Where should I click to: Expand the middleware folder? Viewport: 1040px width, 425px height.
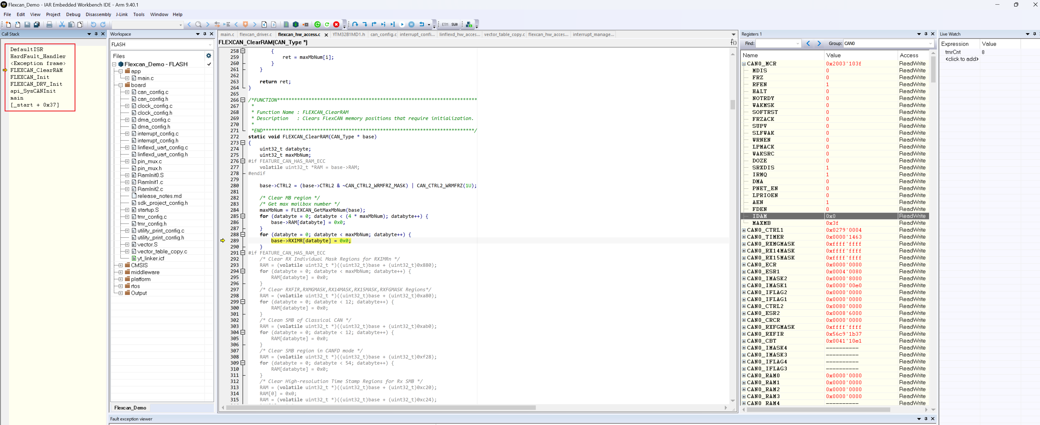121,272
